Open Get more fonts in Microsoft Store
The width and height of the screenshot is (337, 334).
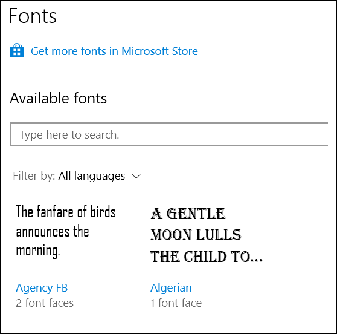pos(114,51)
